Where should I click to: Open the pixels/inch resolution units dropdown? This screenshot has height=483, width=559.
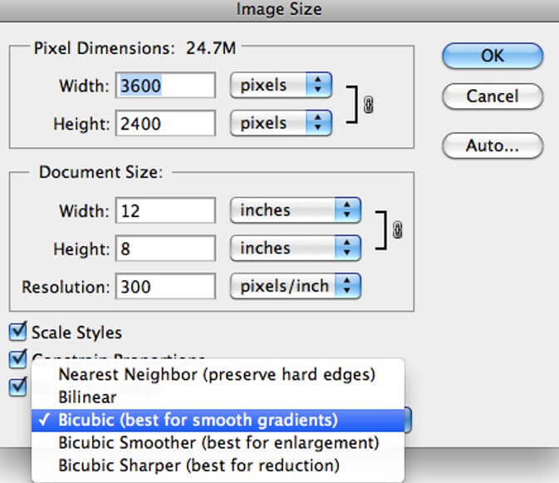[x=296, y=286]
